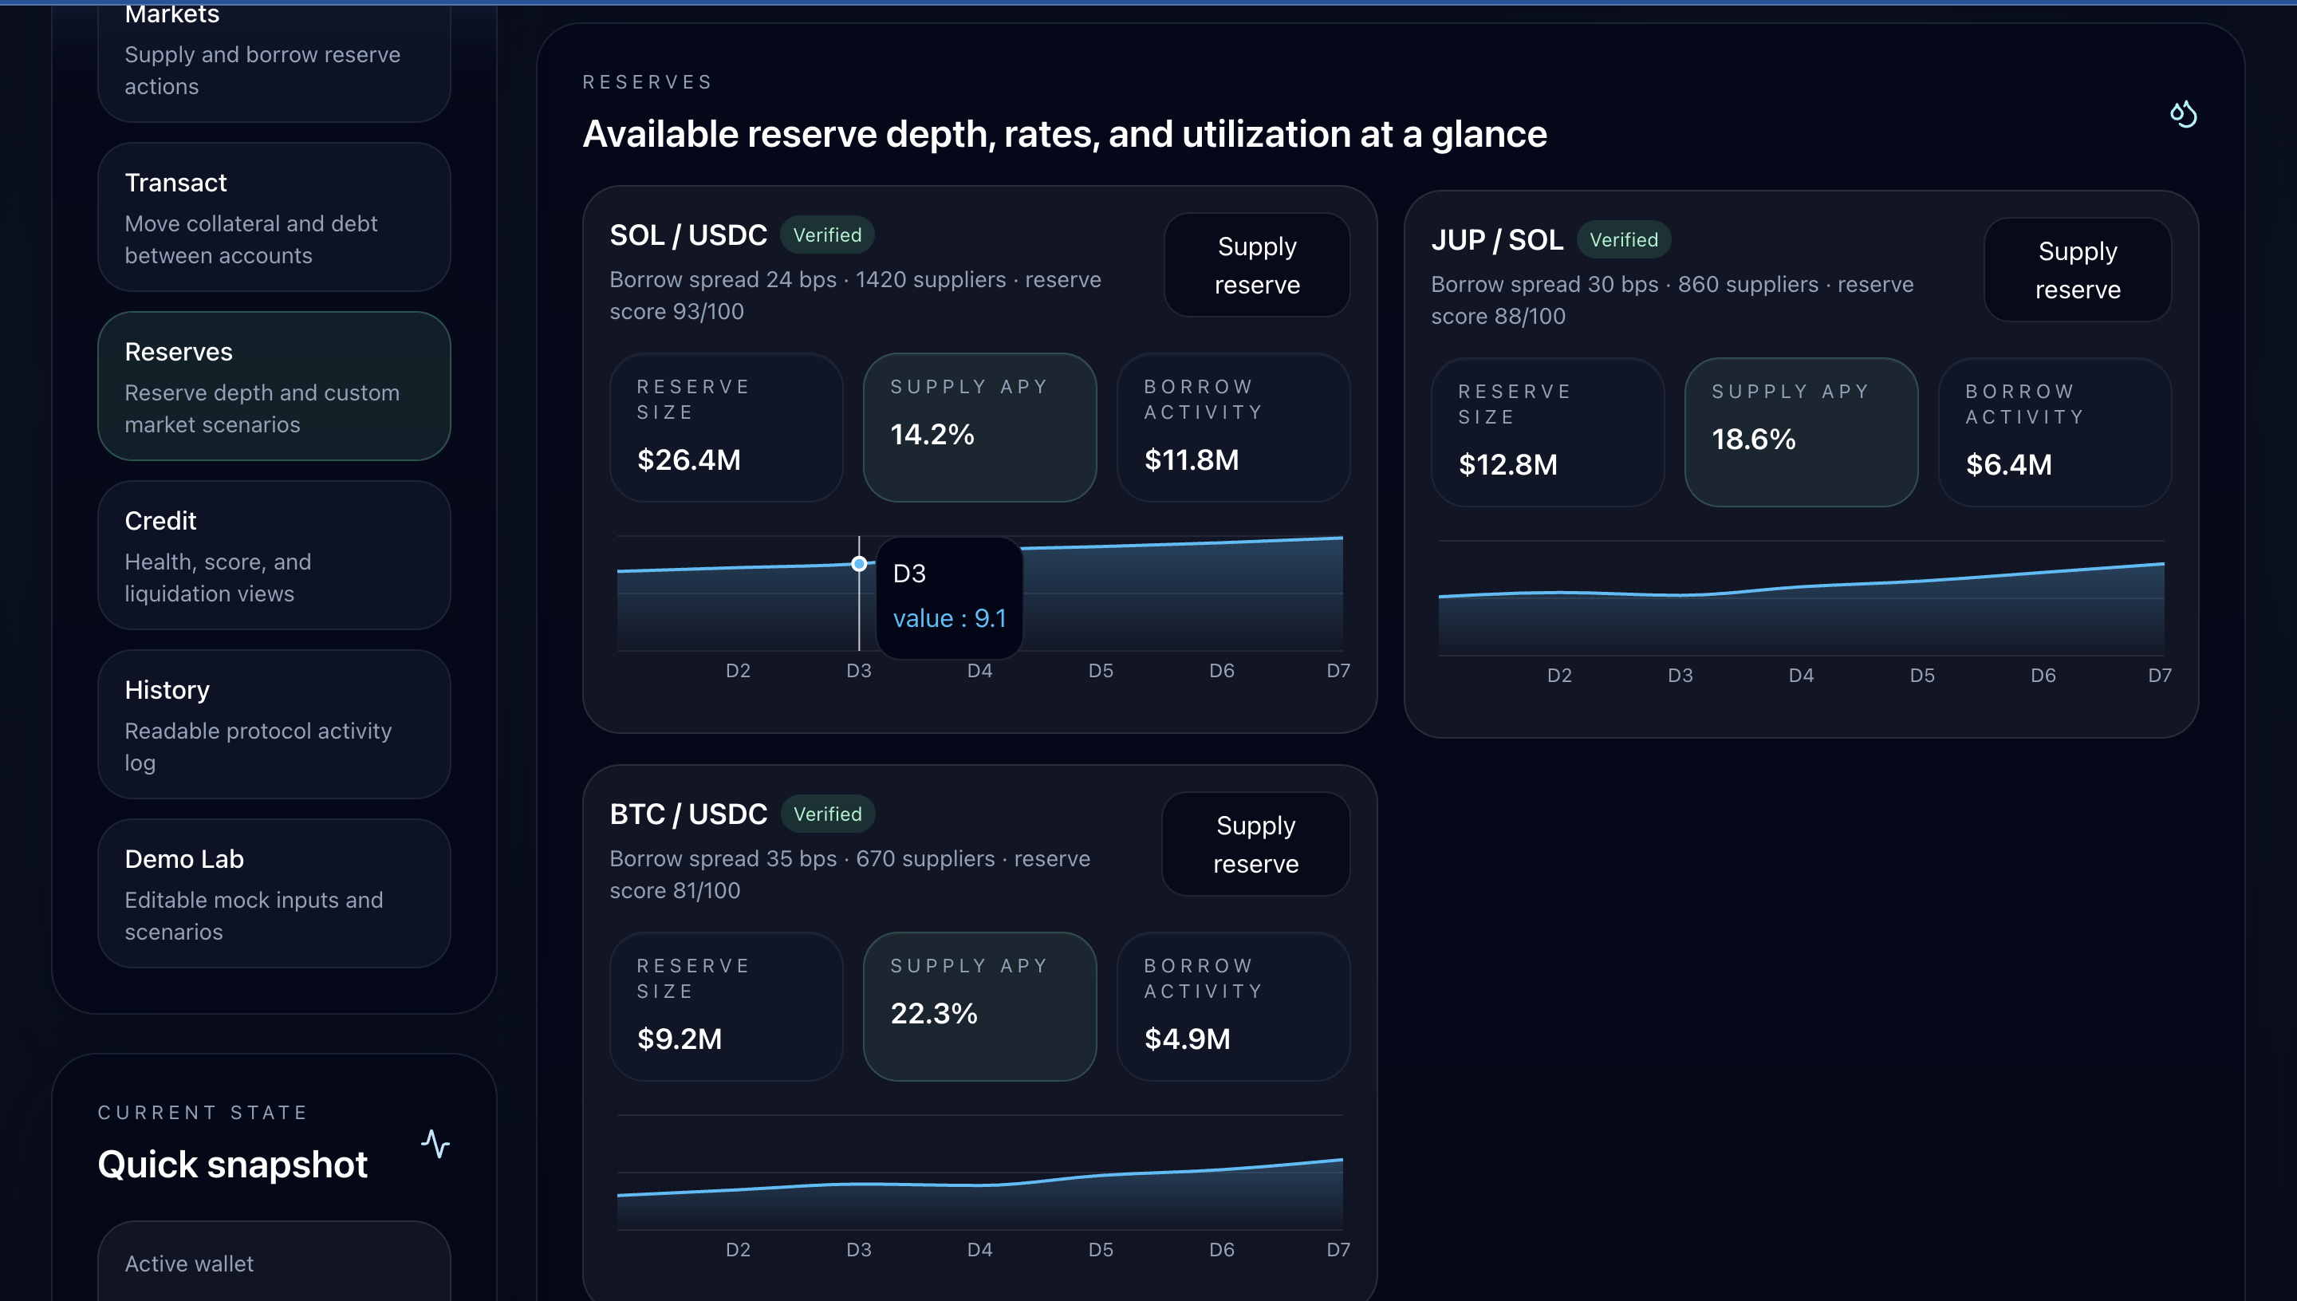Click the Verified badge on JUP / SOL
This screenshot has width=2297, height=1301.
tap(1622, 239)
